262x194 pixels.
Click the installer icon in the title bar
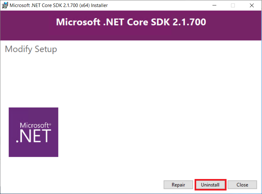tap(5, 5)
